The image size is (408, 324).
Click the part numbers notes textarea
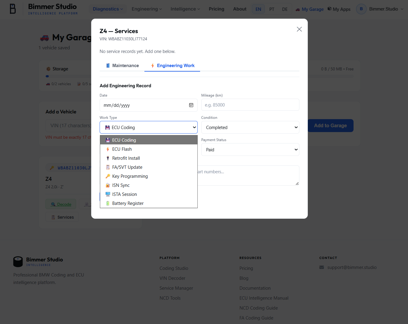pyautogui.click(x=248, y=175)
